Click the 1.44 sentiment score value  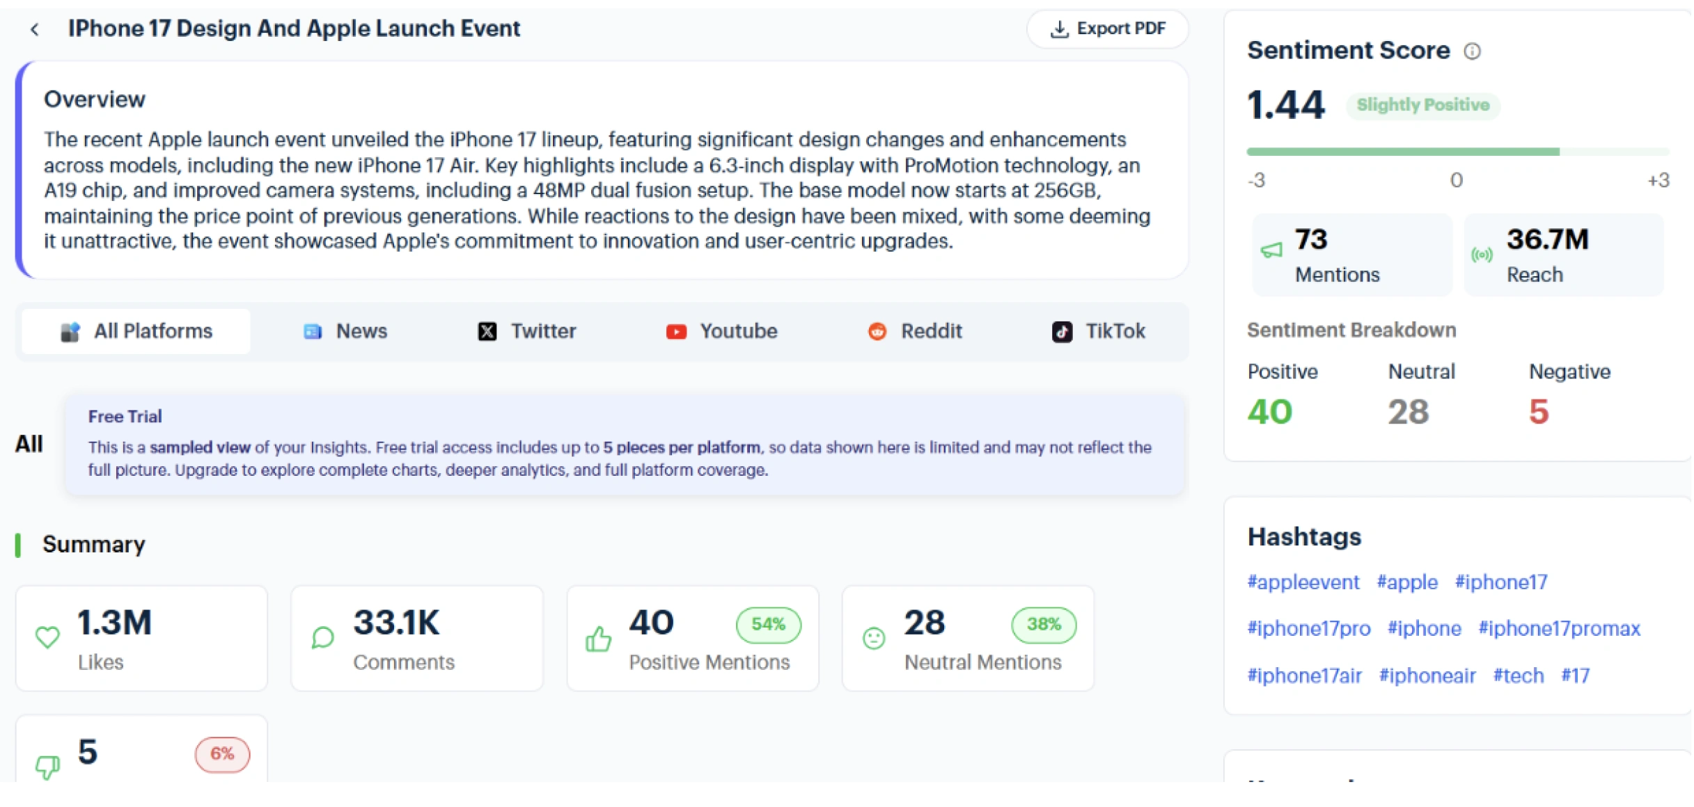click(1286, 105)
